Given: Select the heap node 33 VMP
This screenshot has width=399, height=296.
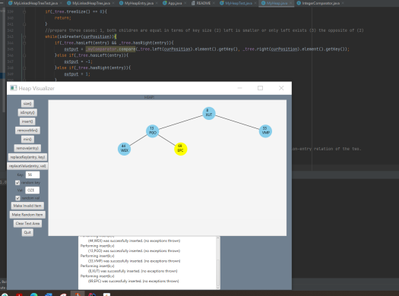Looking at the screenshot, I should click(x=265, y=131).
